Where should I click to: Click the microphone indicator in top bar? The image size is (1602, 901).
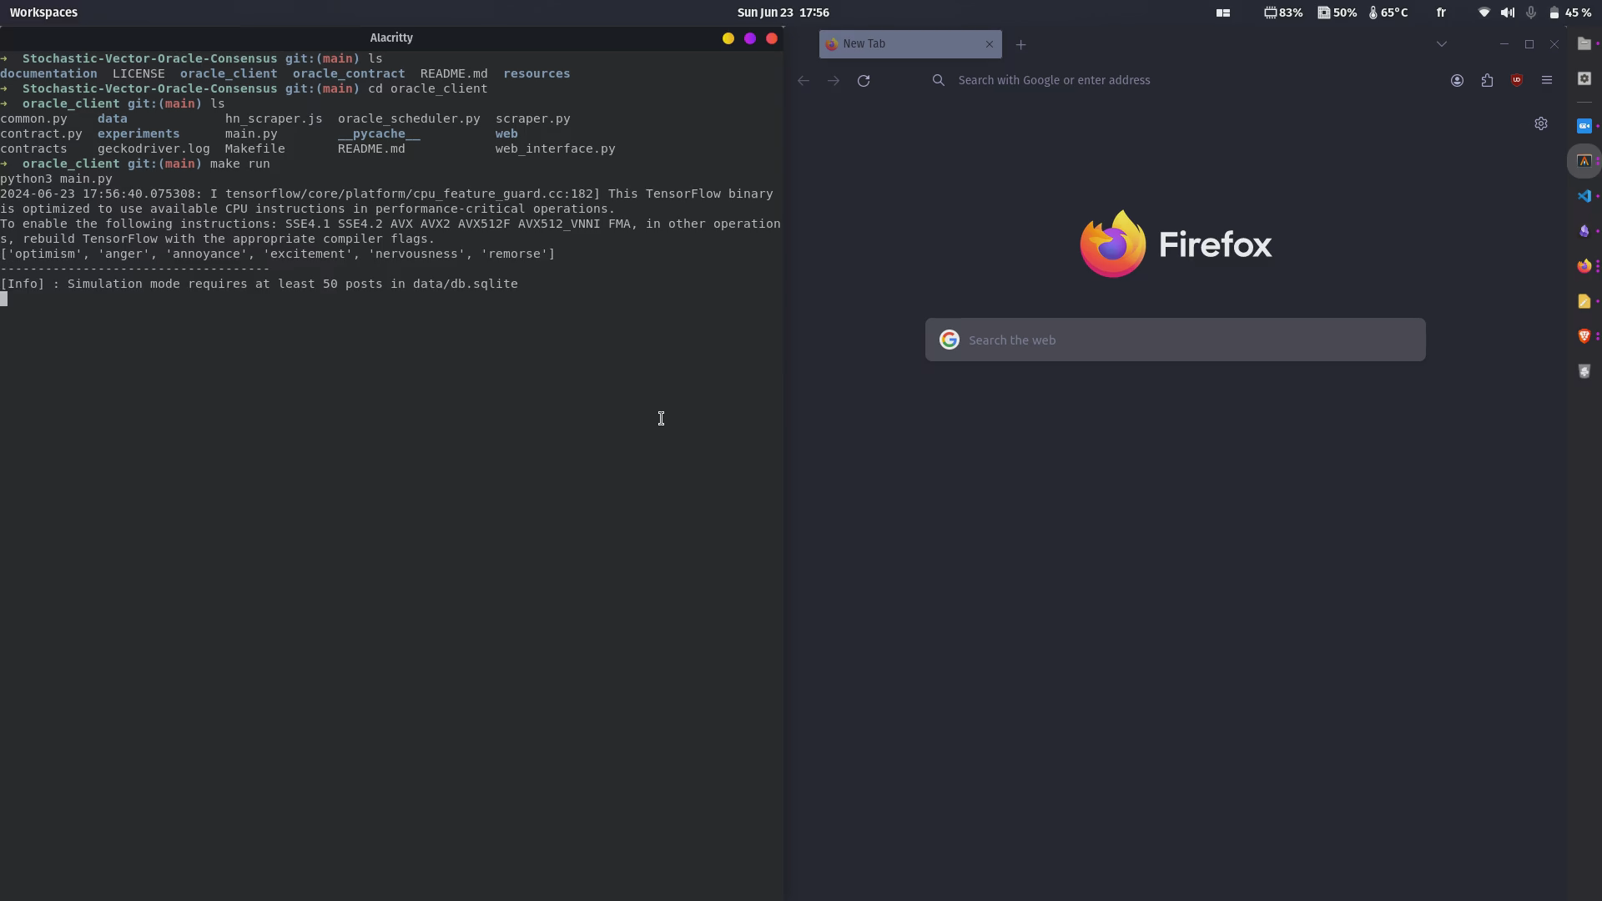1531,13
